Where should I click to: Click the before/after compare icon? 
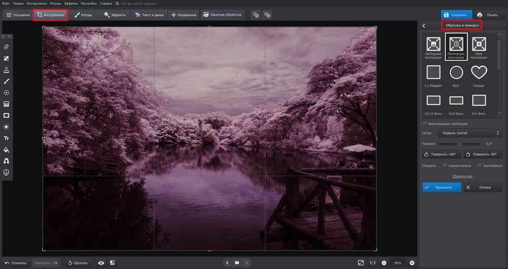[x=112, y=263]
